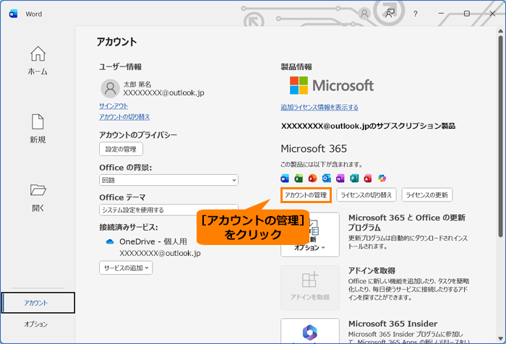Click the Copilot icon in product list
This screenshot has width=506, height=344.
(x=382, y=178)
